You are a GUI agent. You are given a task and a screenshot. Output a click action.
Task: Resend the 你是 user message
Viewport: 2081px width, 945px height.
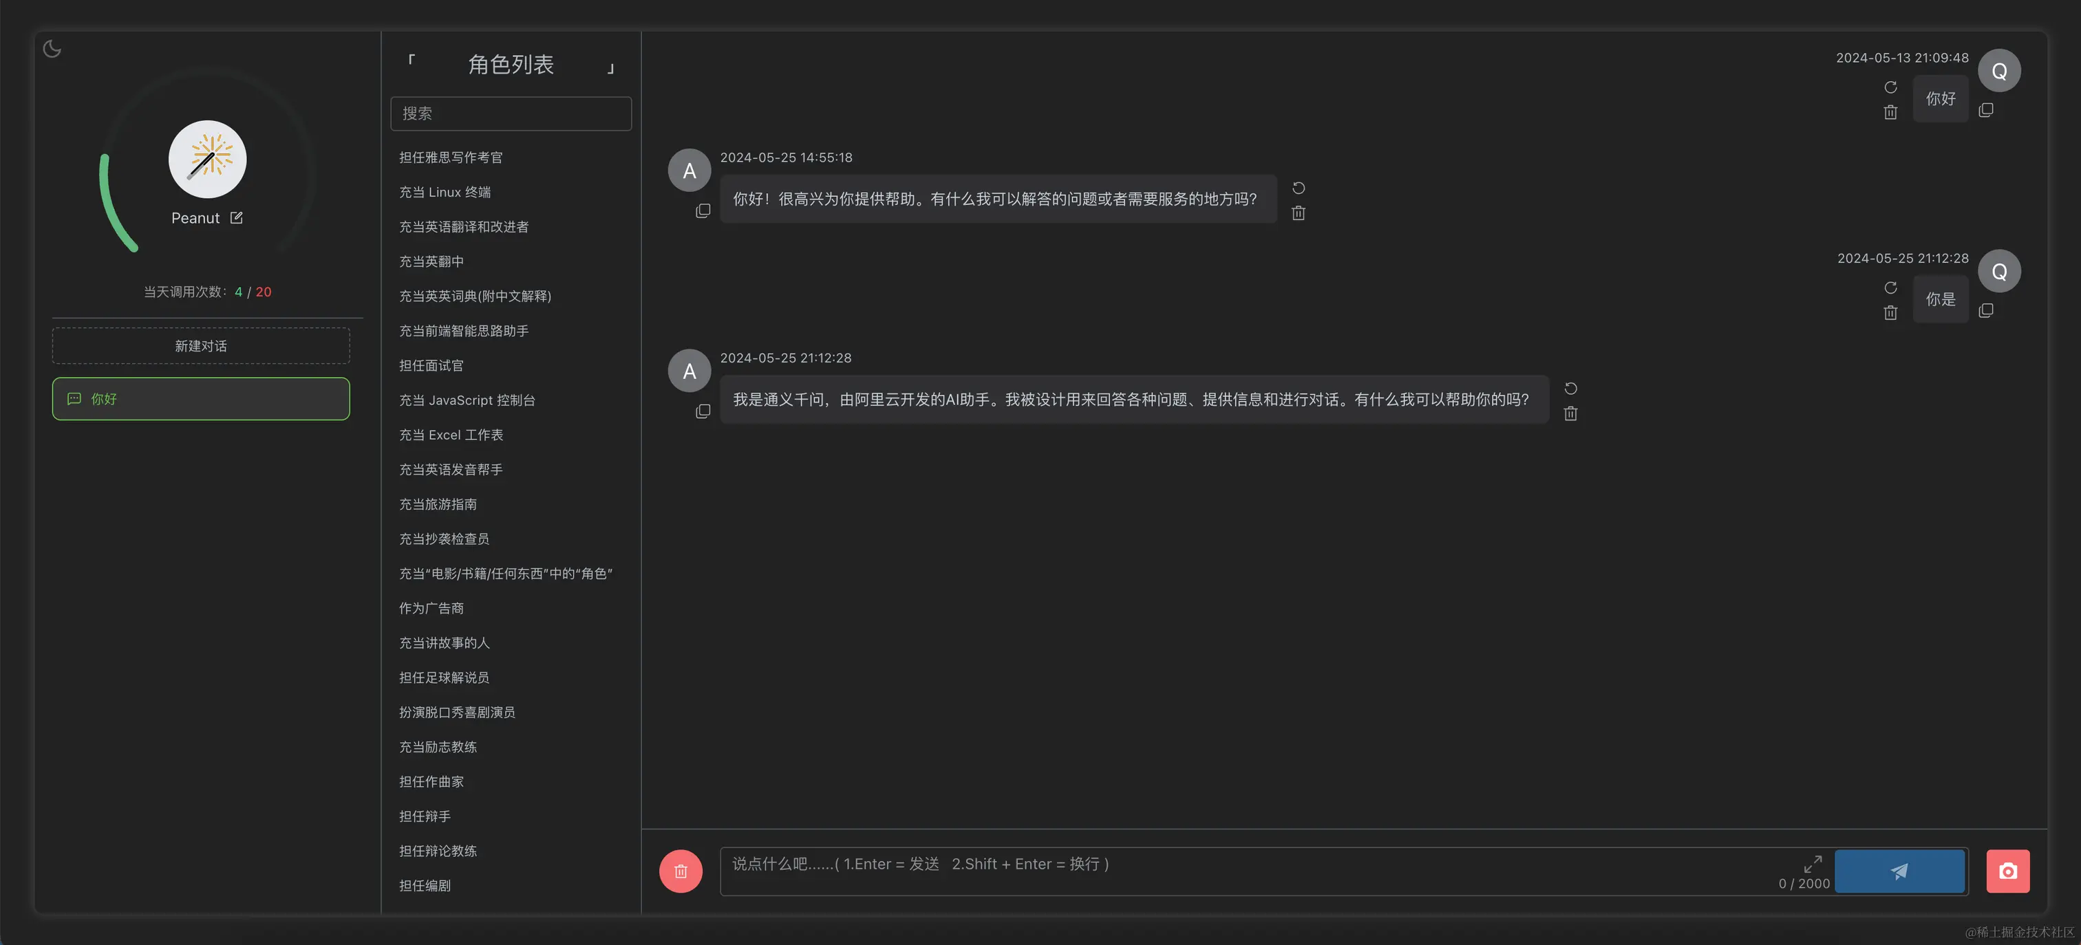[x=1890, y=287]
